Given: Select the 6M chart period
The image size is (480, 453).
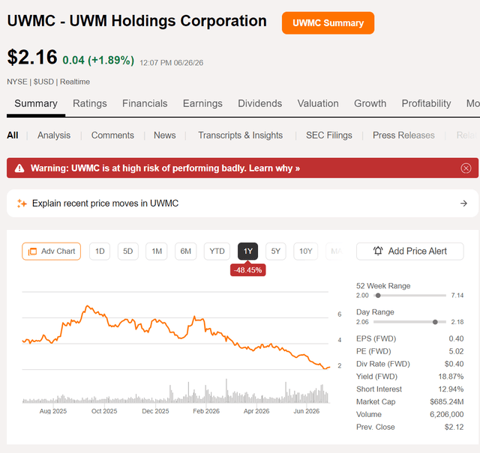Looking at the screenshot, I should tap(185, 252).
